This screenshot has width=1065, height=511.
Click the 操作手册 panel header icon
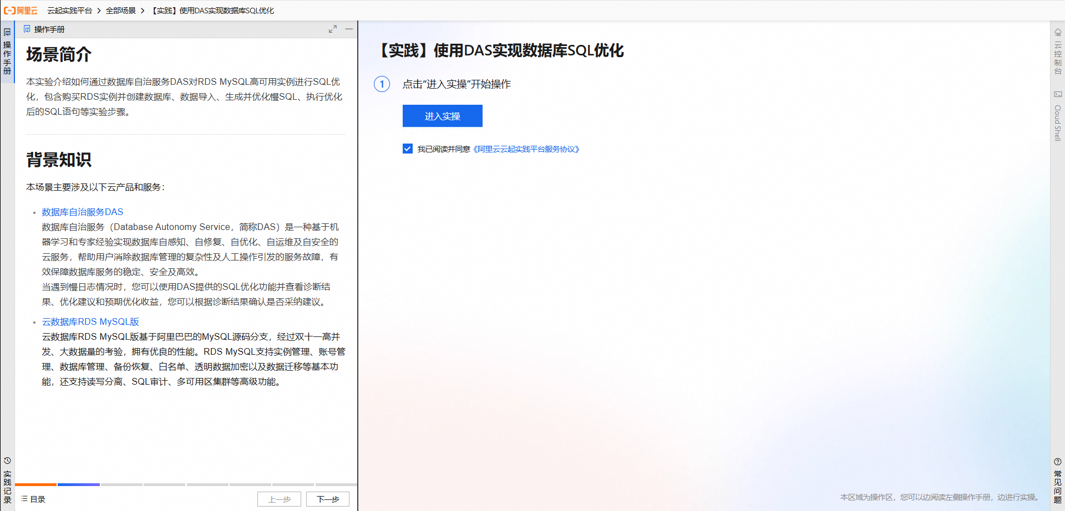[x=27, y=29]
